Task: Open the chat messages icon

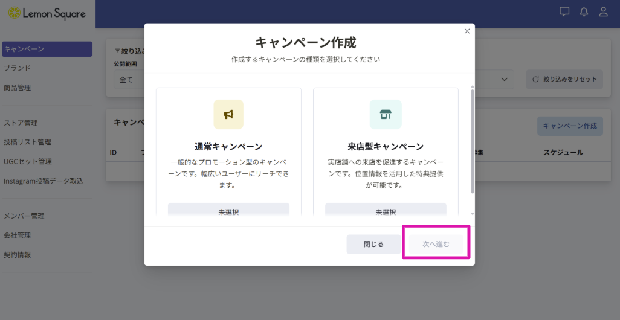Action: (564, 11)
